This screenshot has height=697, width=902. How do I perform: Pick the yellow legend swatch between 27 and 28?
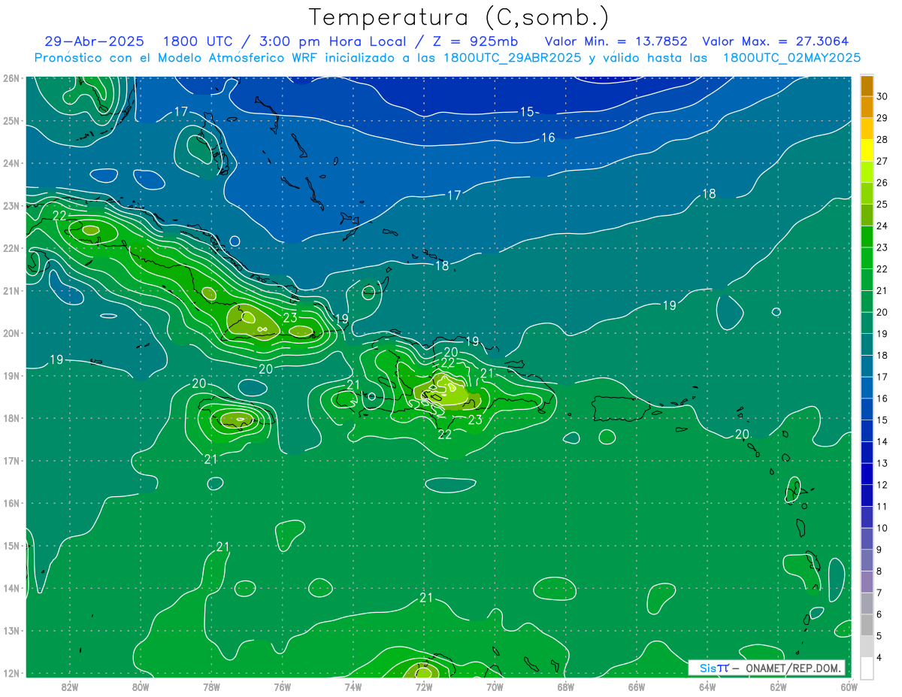click(x=867, y=150)
